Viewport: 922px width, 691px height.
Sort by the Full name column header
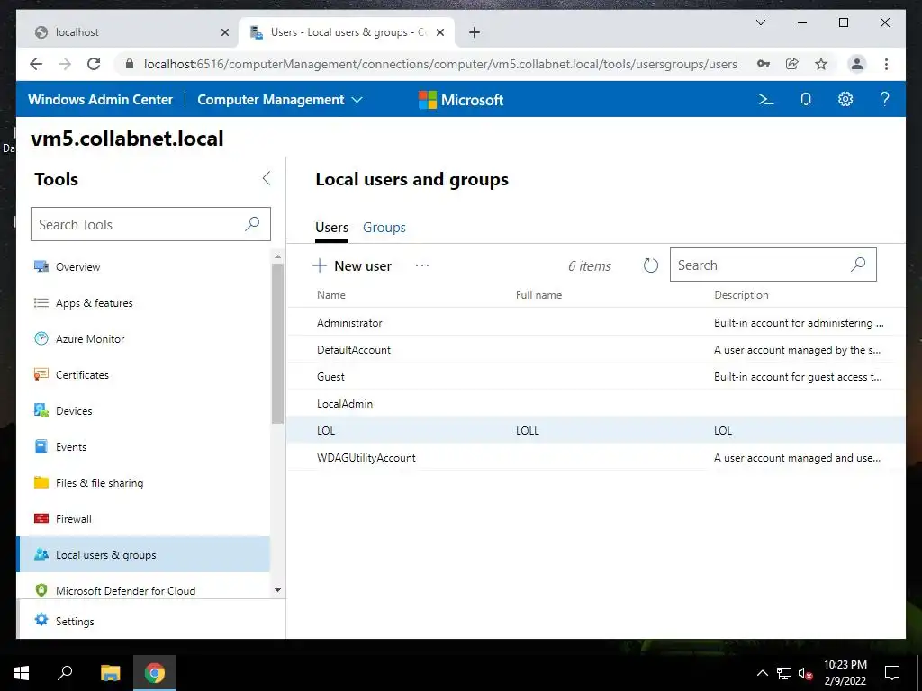point(538,295)
